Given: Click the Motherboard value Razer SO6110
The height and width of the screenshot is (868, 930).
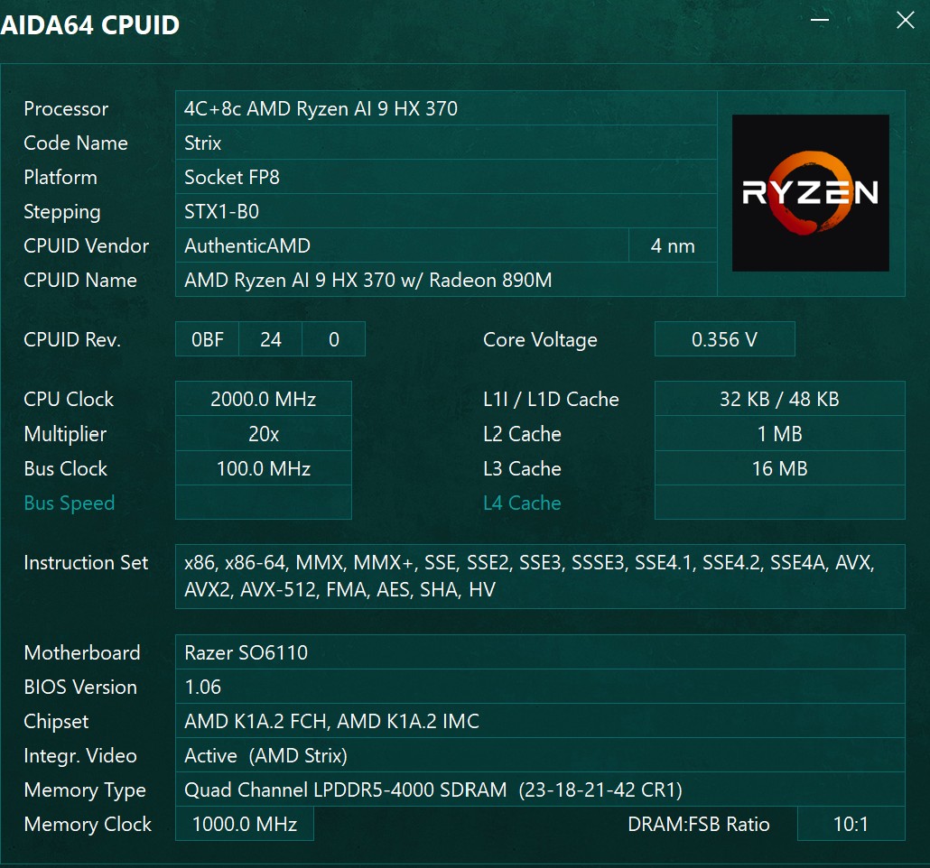Looking at the screenshot, I should 540,652.
